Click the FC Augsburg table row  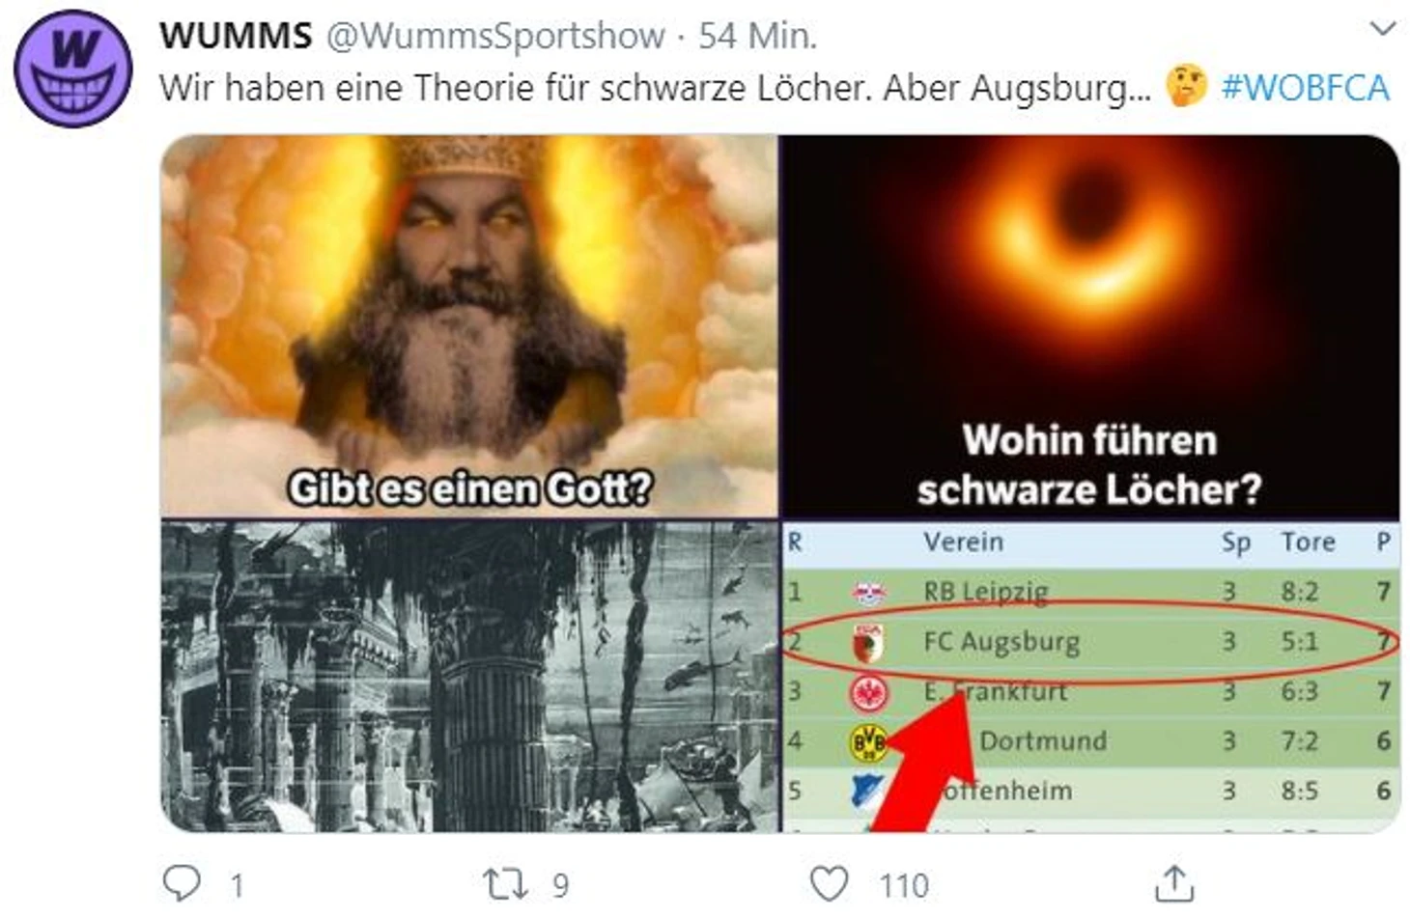pyautogui.click(x=1090, y=641)
